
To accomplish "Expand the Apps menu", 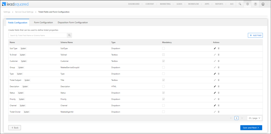I will [x=209, y=4].
